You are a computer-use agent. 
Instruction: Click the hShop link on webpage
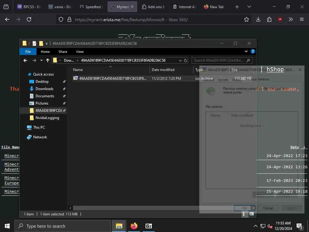coord(275,69)
